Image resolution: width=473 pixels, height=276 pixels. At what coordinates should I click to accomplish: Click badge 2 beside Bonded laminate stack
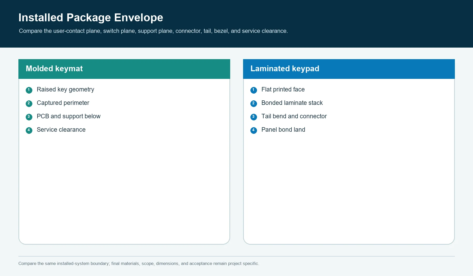[254, 104]
